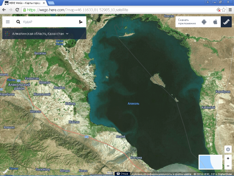Screen dimensions: 234x176
Task: Switch map view using the map-type thumbnail
Action: 210,162
